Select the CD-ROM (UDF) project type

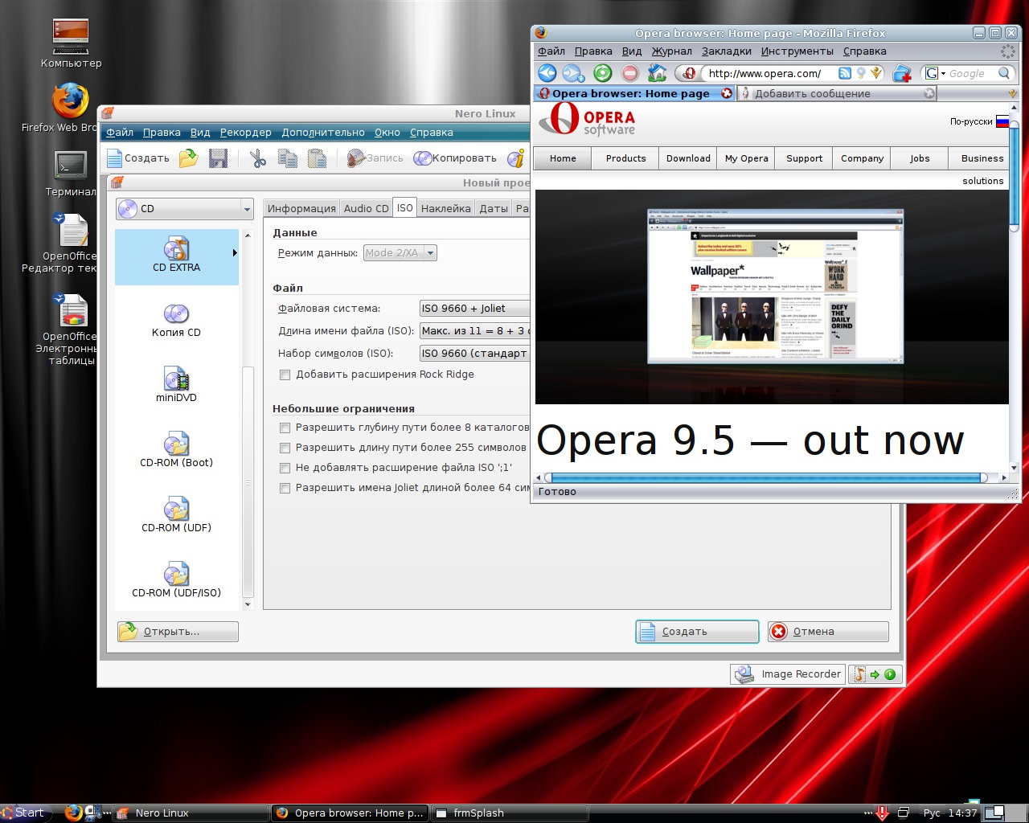[176, 516]
